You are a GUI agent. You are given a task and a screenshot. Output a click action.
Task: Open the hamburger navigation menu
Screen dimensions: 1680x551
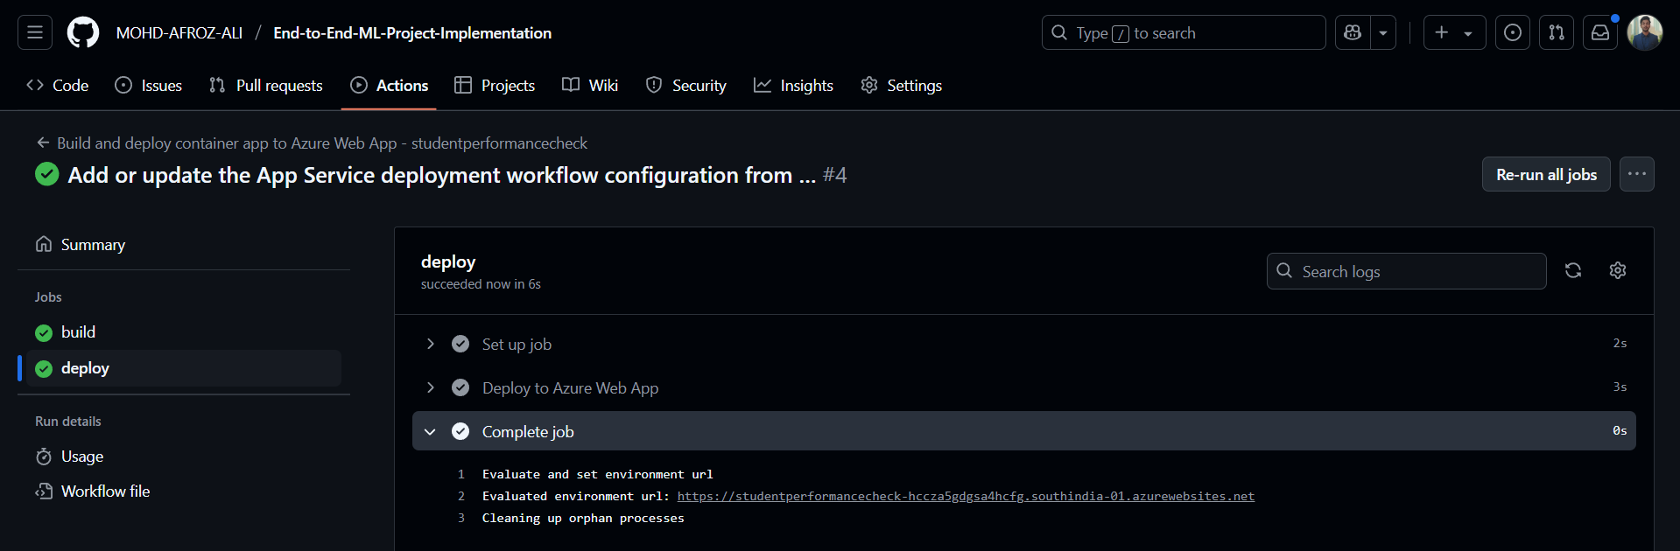(35, 33)
